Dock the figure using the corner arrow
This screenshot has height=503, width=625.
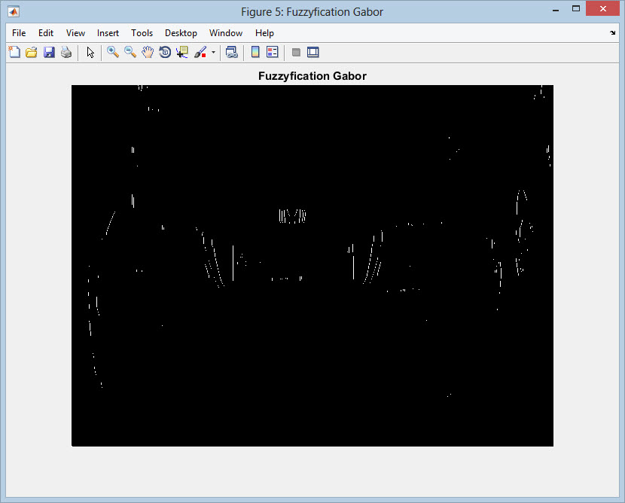[612, 32]
